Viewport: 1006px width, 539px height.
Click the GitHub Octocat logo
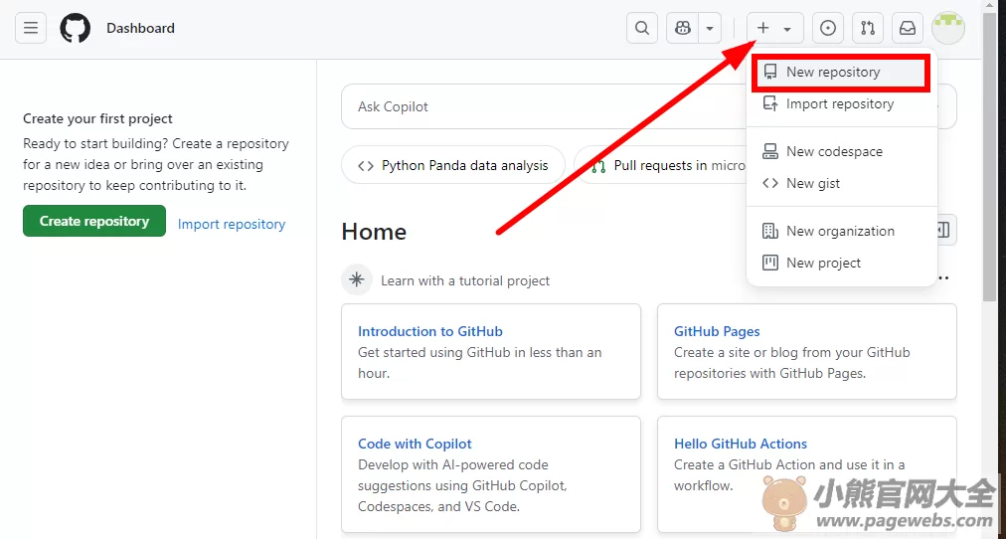76,28
